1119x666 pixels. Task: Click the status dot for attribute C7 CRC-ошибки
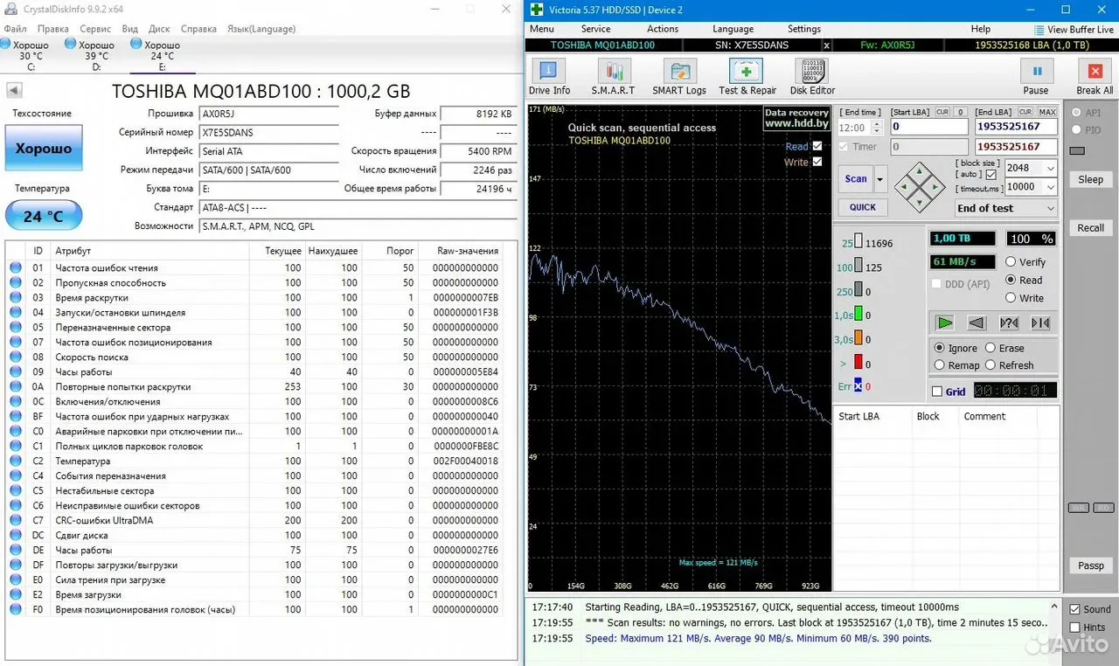[15, 521]
